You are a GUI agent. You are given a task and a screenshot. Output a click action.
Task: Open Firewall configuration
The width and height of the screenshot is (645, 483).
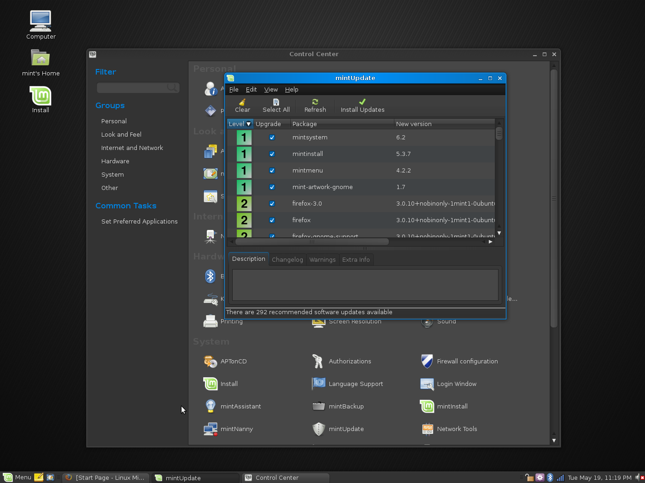[x=459, y=362]
